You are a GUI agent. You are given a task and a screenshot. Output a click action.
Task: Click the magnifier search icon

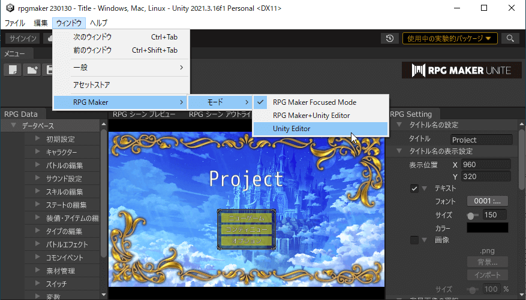click(x=510, y=38)
